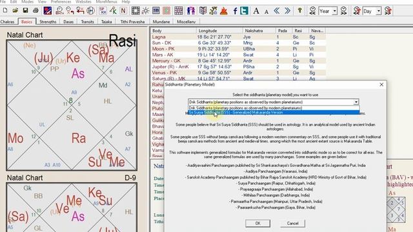Screen dimensions: 413x232
Task: Increase font size with large A icon
Action: point(256,10)
